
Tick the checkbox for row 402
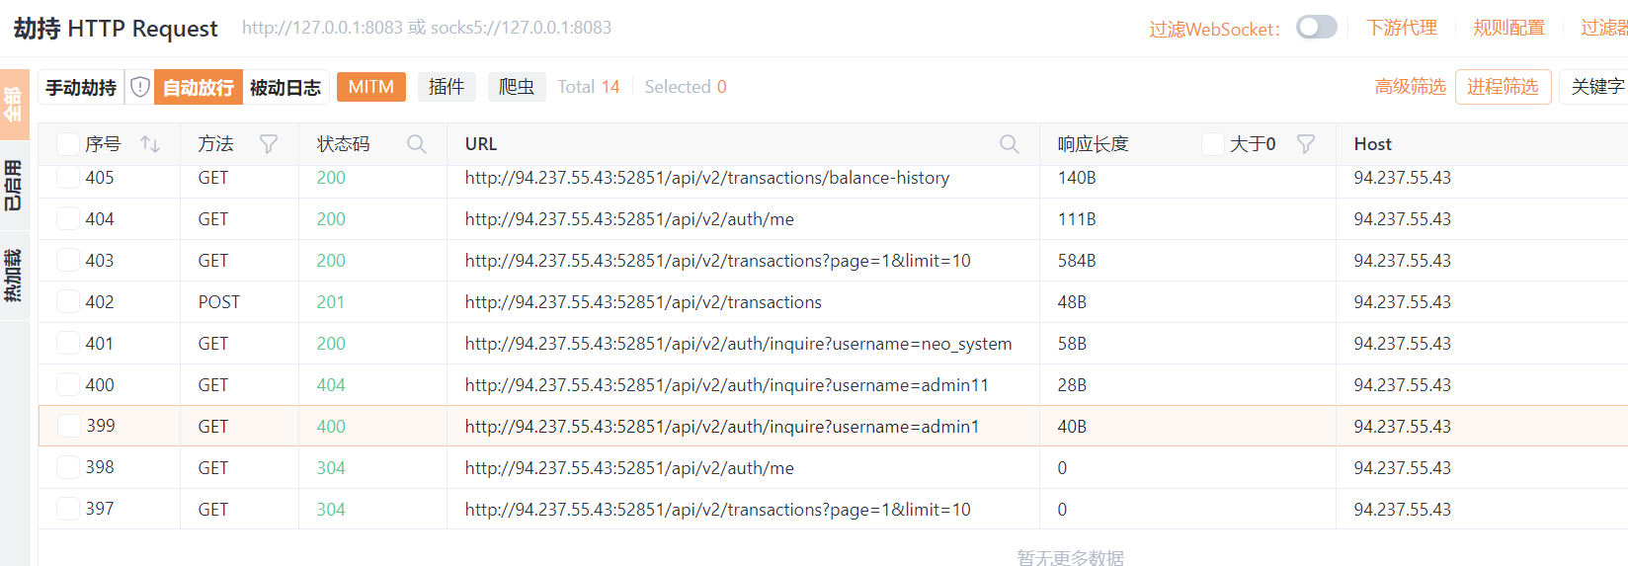coord(68,301)
